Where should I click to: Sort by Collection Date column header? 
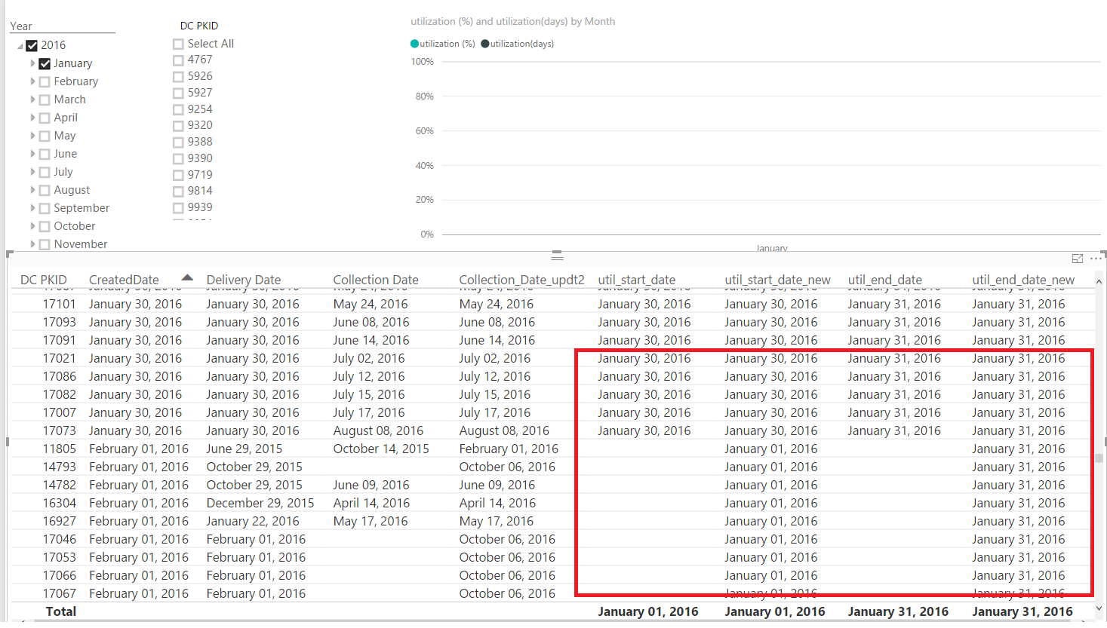pyautogui.click(x=376, y=280)
